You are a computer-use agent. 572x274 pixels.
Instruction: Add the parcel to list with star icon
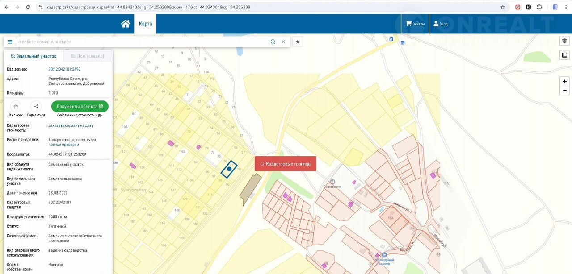point(16,107)
